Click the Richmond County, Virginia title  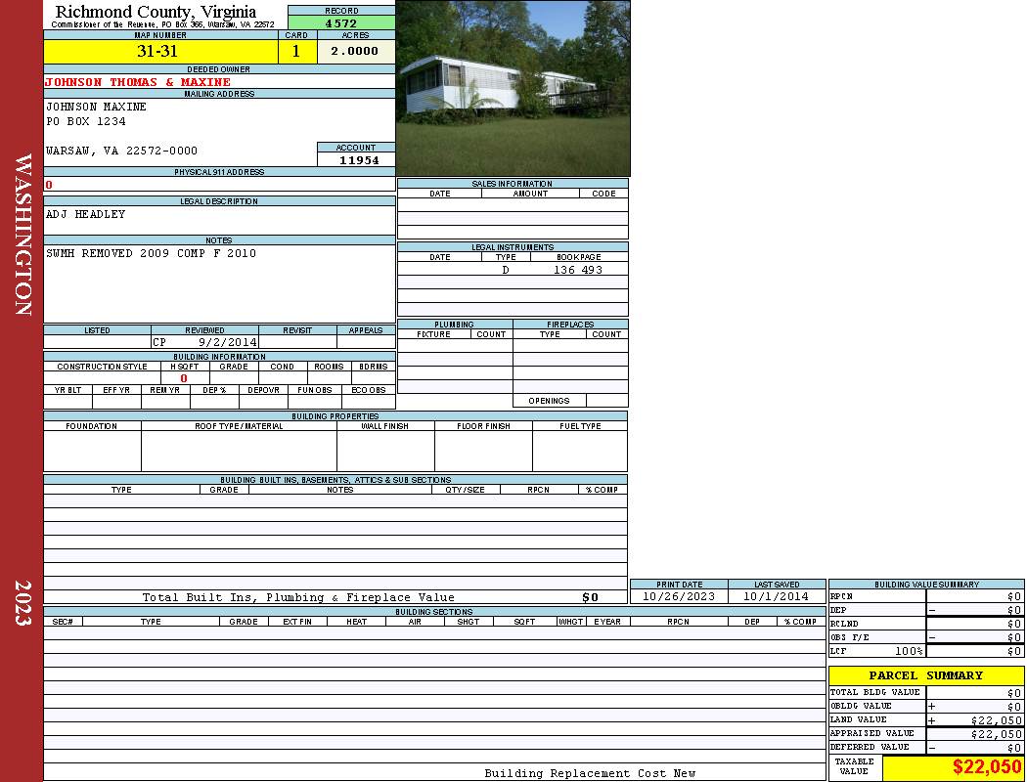pos(156,11)
